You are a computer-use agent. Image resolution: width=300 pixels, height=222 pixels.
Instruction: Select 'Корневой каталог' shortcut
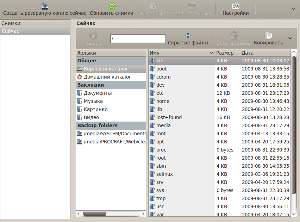(x=111, y=69)
